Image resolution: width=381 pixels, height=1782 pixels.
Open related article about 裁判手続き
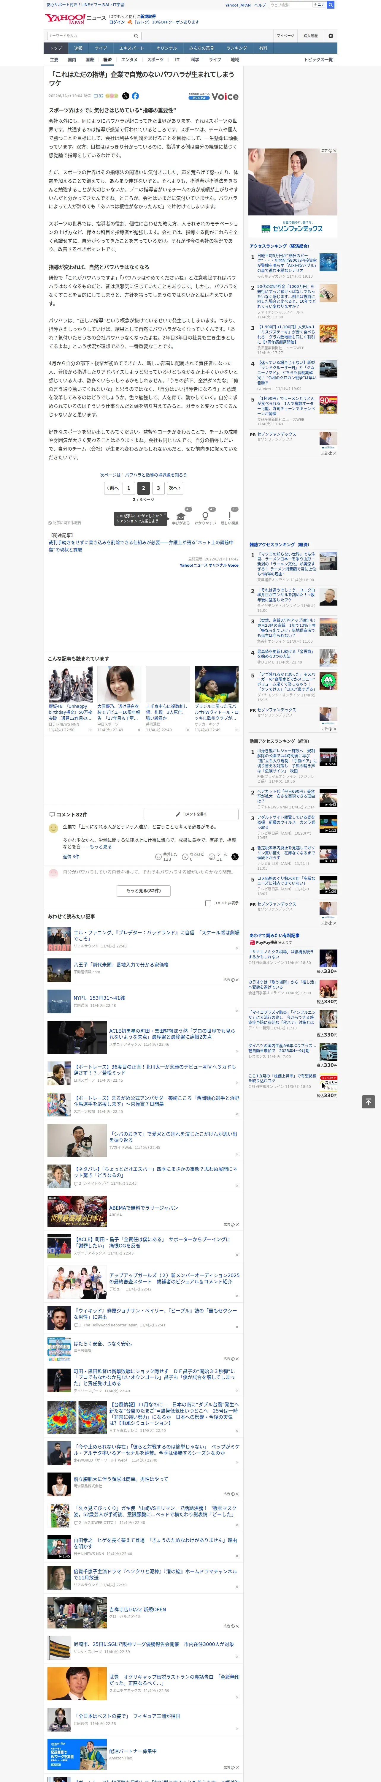click(x=141, y=546)
